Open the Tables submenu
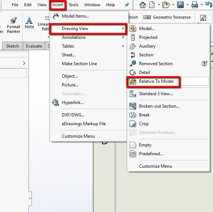This screenshot has height=212, width=213. [x=88, y=46]
